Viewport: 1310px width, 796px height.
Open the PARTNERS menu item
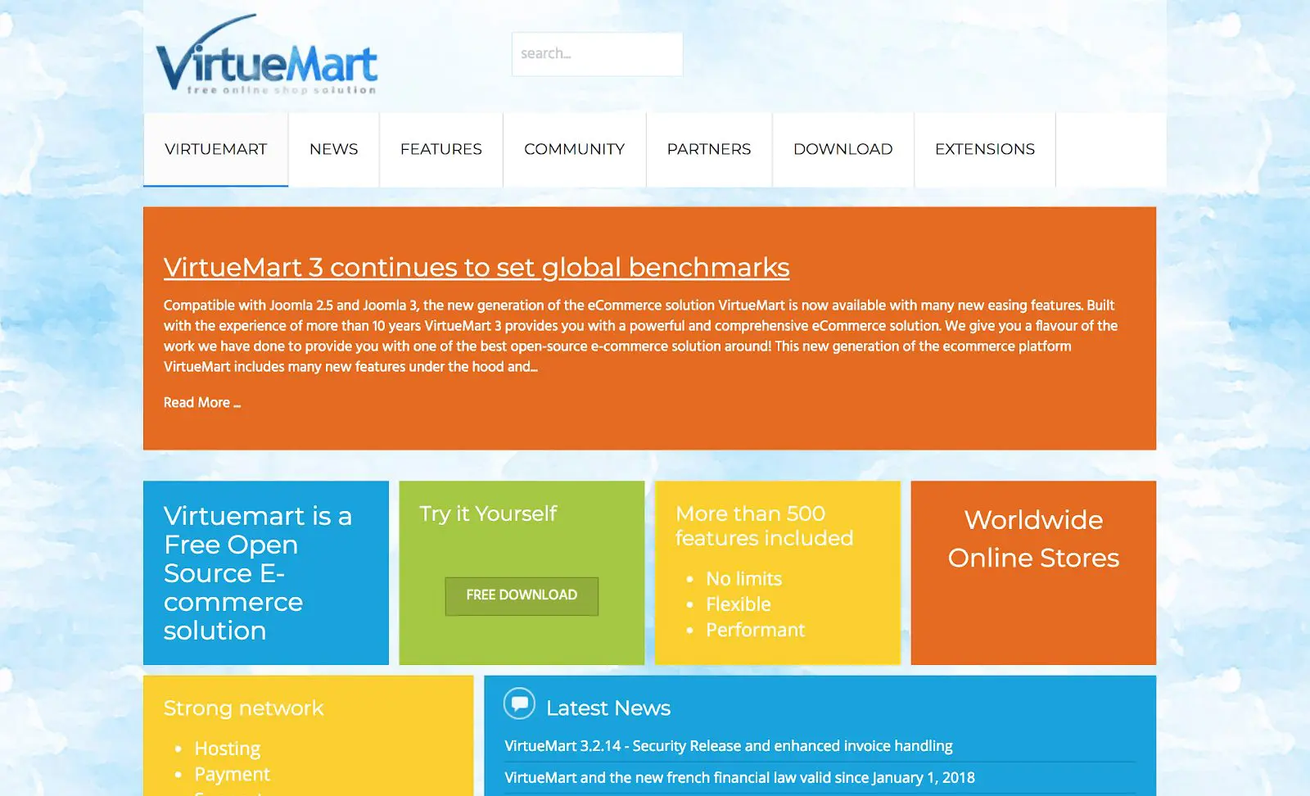[709, 149]
